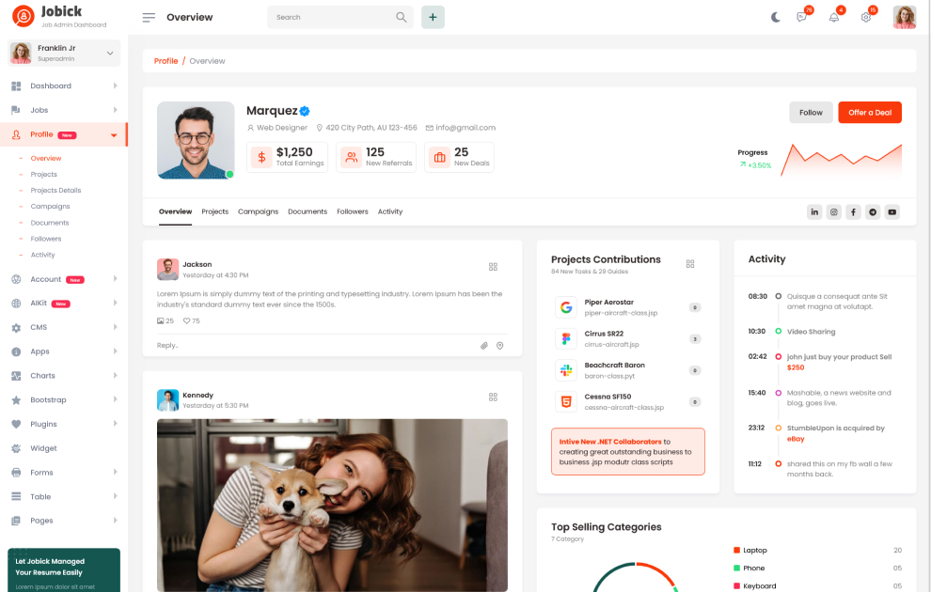The image size is (931, 592).
Task: Click the Follow button
Action: coord(811,113)
